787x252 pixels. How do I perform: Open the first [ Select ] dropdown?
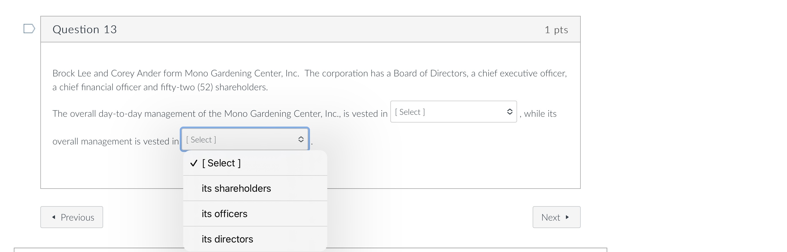[x=453, y=112]
